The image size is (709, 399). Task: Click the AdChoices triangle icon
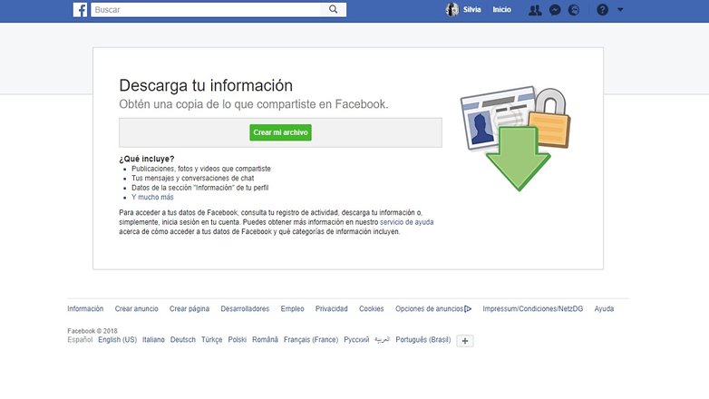[468, 309]
